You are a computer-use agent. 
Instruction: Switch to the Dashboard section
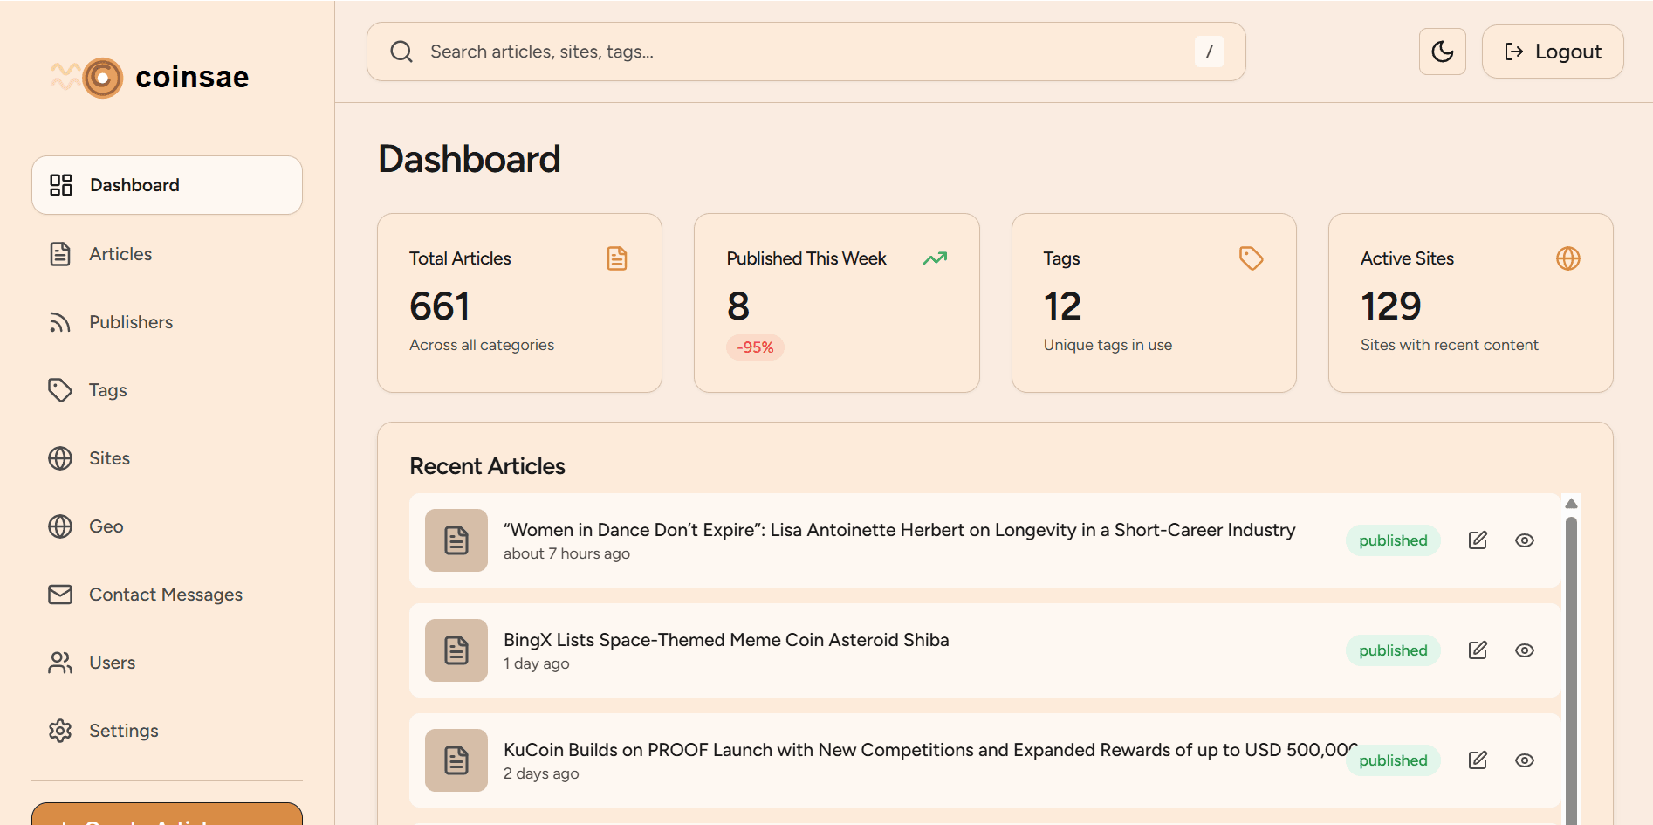134,185
